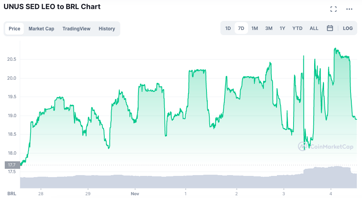The height and width of the screenshot is (198, 362).
Task: Open the fullscreen chart view icon
Action: 334,9
